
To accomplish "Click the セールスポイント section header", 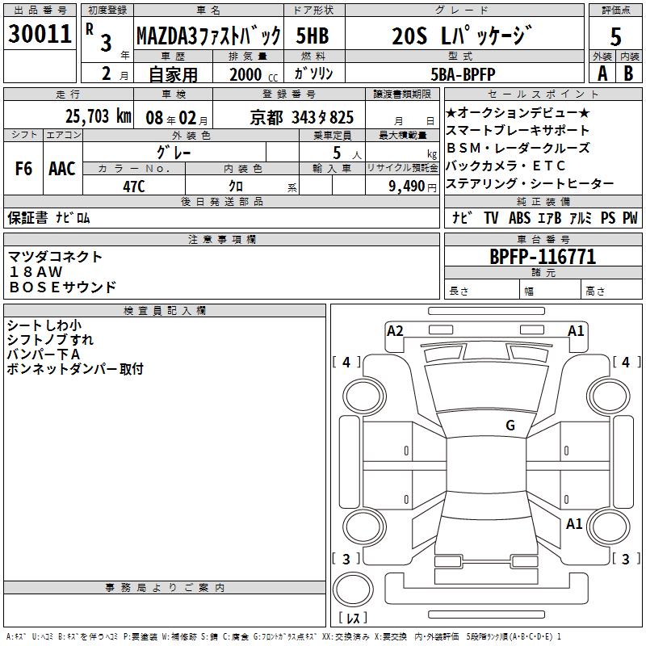I will click(x=543, y=94).
